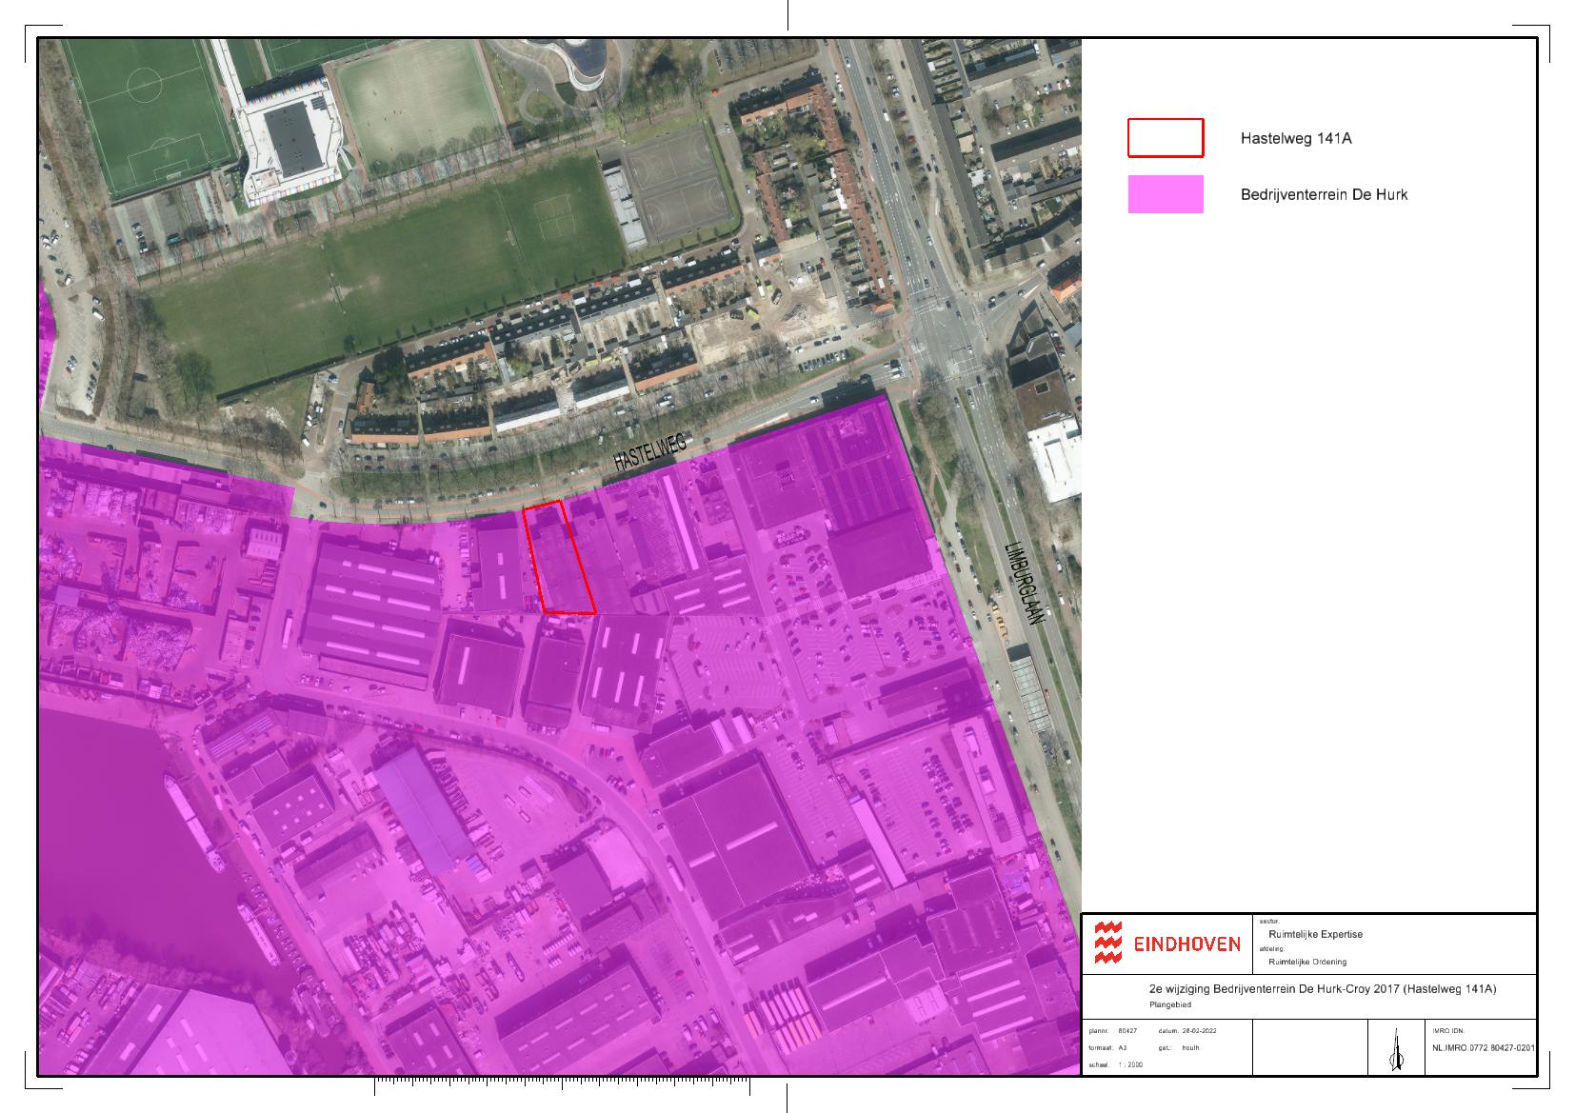Click the red Hastelweg 141A legend box
The height and width of the screenshot is (1113, 1575).
[x=1166, y=138]
